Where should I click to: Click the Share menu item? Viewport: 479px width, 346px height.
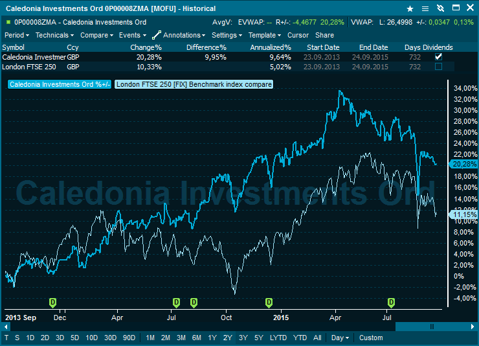pos(324,35)
